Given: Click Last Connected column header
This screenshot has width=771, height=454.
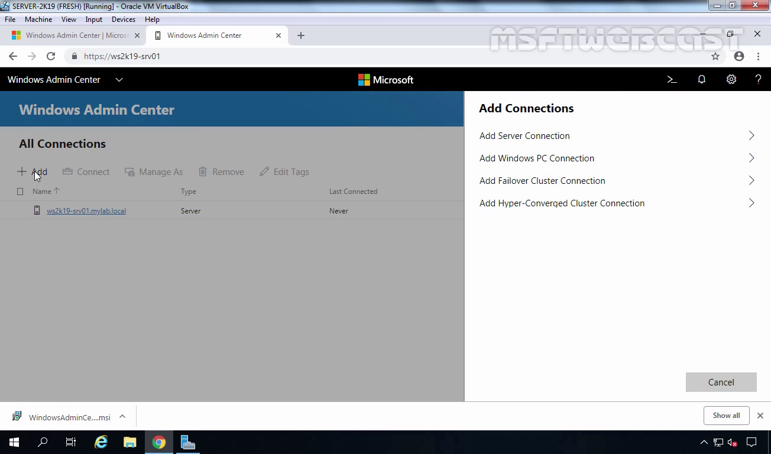Looking at the screenshot, I should [353, 192].
